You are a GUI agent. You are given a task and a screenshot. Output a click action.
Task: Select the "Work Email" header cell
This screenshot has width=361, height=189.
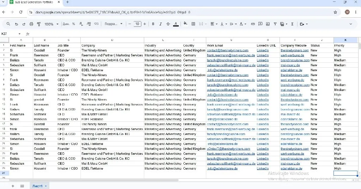tap(231, 45)
